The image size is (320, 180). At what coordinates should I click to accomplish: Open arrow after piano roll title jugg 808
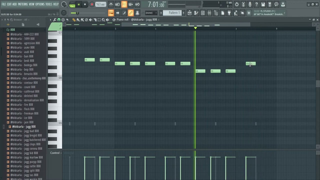point(159,19)
